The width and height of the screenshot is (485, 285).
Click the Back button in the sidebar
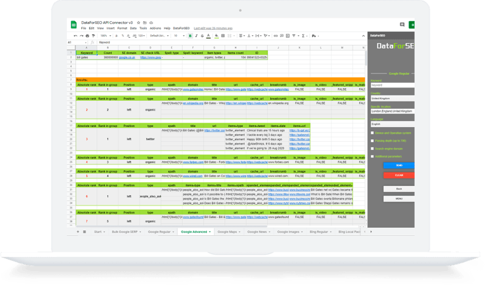[399, 188]
